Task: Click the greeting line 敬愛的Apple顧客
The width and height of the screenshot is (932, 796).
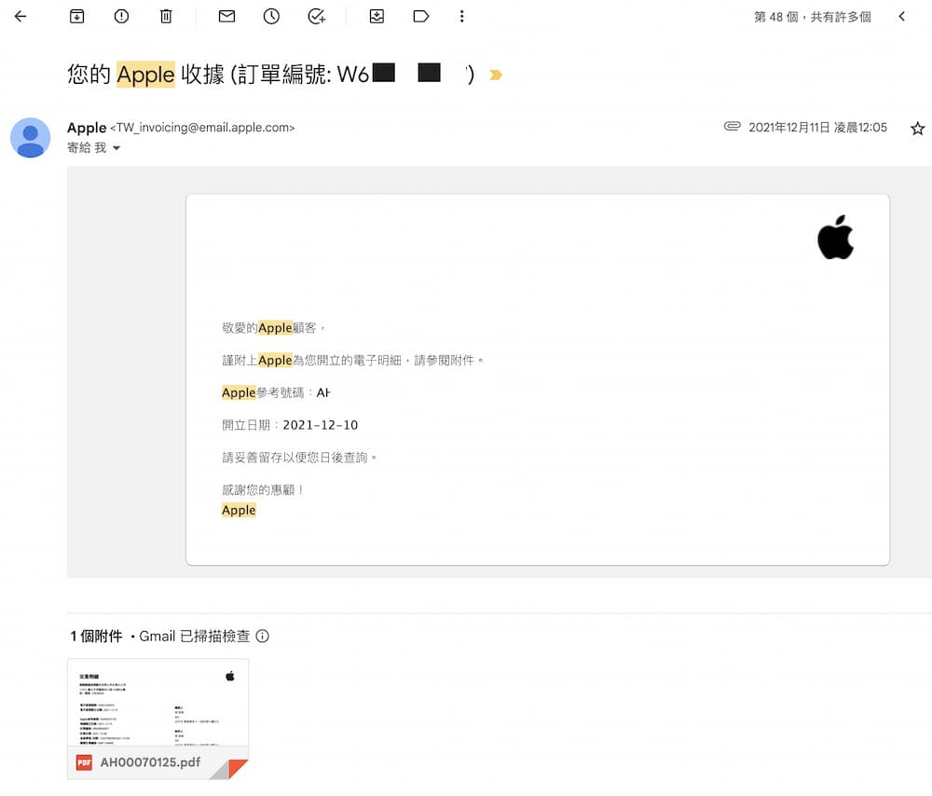Action: [x=273, y=328]
